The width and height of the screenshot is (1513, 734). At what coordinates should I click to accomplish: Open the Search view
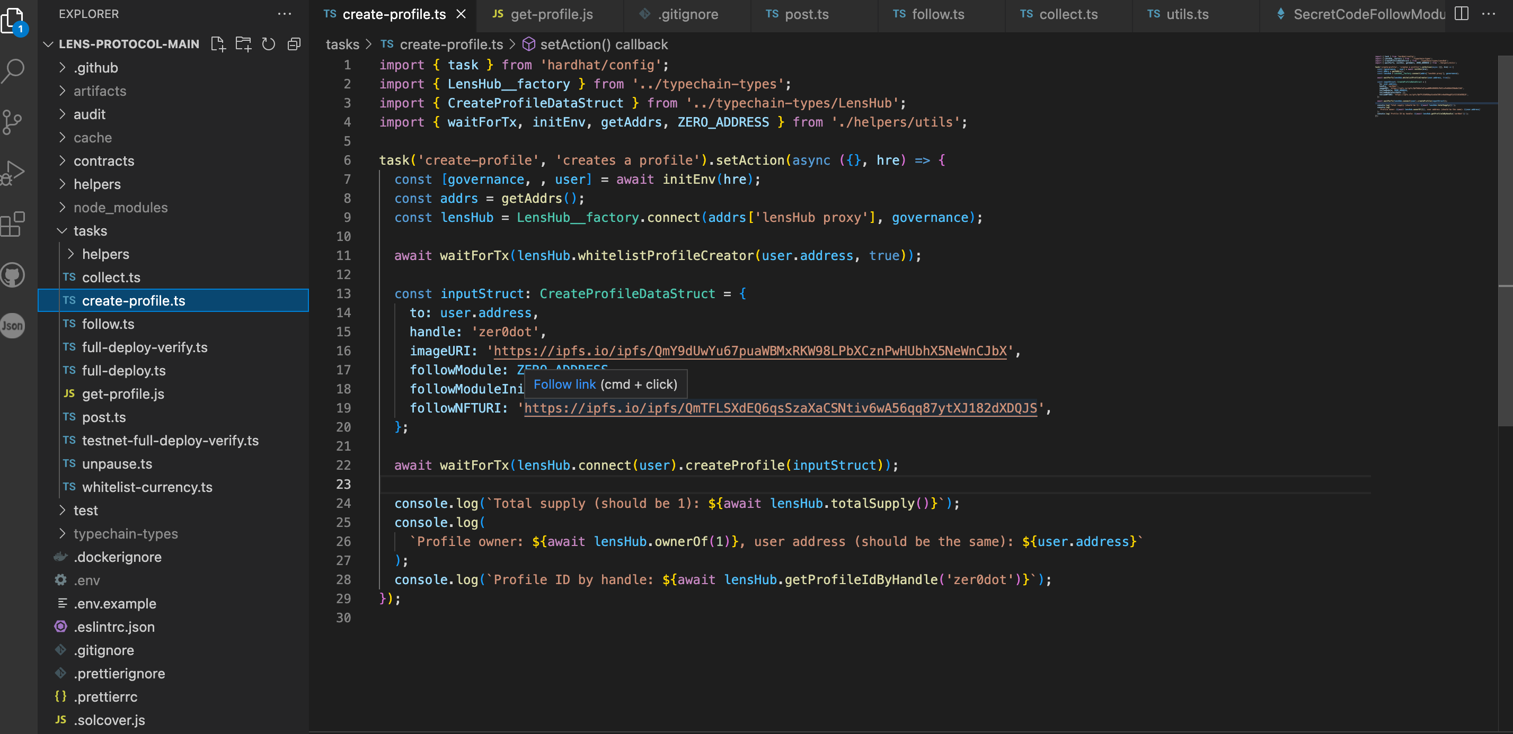(x=13, y=70)
